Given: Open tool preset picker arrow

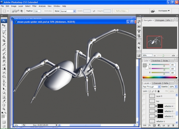Looking at the screenshot, I should pos(8,11).
